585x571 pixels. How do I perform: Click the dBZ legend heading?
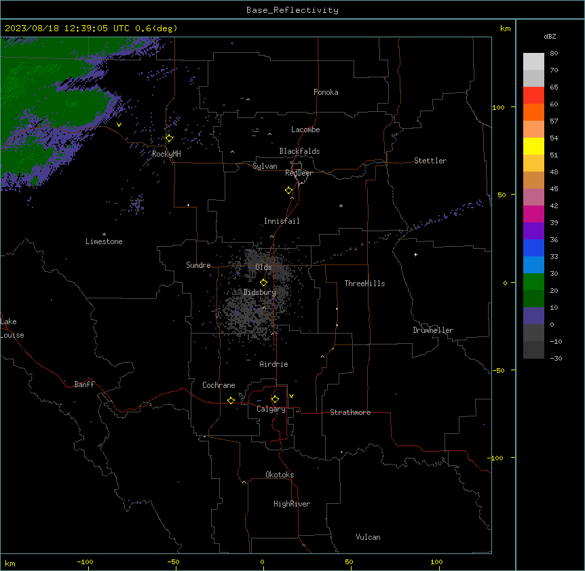[x=550, y=36]
